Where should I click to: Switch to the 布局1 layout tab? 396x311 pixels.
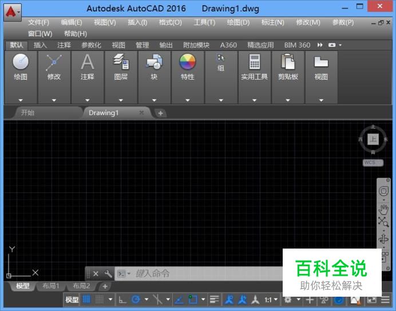50,286
